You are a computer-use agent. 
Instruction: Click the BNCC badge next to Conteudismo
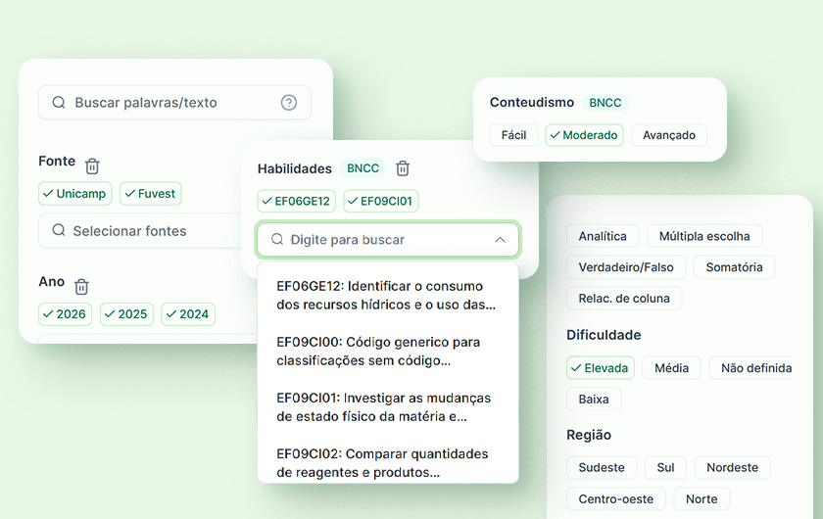coord(605,102)
